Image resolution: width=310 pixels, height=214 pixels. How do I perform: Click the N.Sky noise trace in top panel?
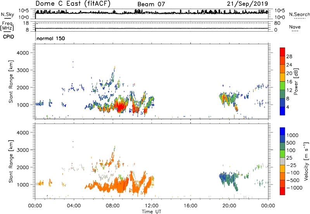pos(152,13)
